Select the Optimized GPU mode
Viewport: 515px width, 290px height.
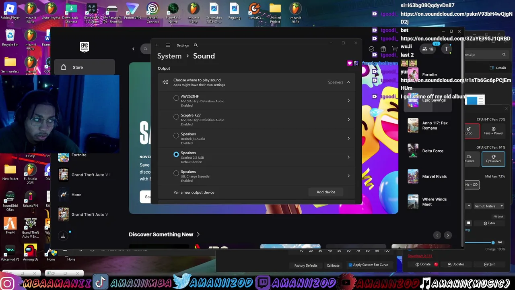click(x=493, y=159)
